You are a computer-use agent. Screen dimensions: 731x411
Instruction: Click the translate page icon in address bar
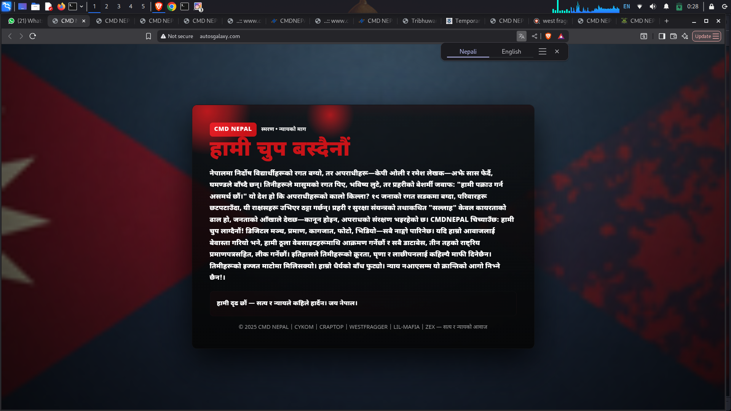pyautogui.click(x=521, y=36)
